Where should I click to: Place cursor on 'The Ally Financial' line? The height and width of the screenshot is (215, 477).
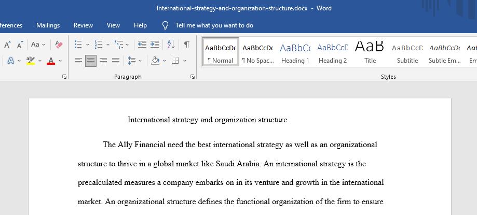[x=240, y=145]
